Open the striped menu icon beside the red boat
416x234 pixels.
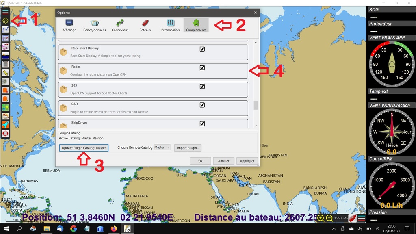[361, 218]
